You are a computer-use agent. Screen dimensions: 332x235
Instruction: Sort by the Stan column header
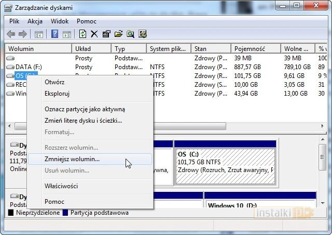tap(211, 49)
